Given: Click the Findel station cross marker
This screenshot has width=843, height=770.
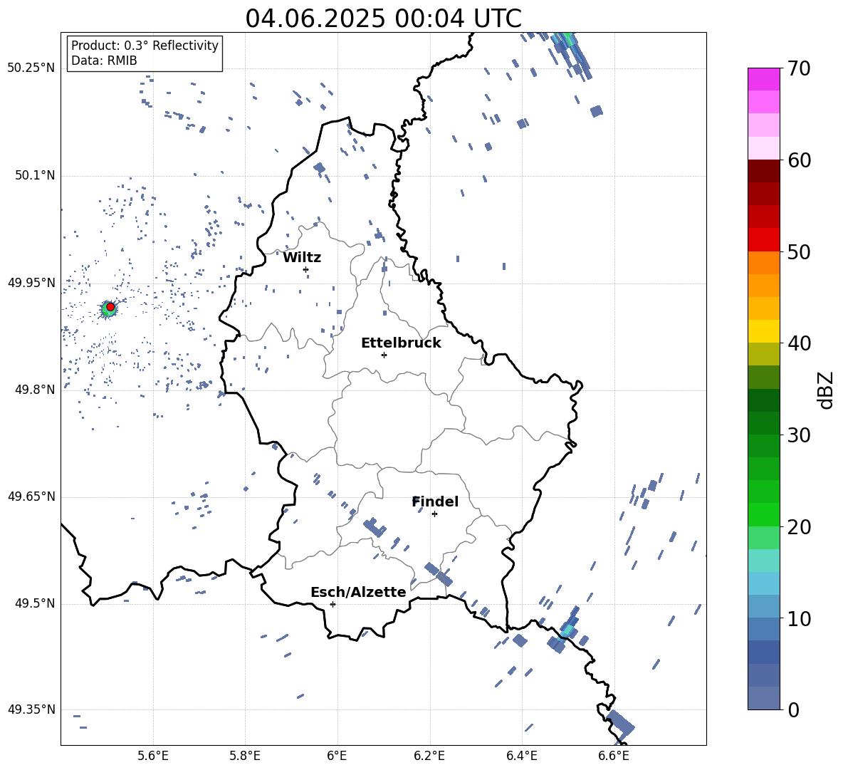Looking at the screenshot, I should [x=434, y=514].
